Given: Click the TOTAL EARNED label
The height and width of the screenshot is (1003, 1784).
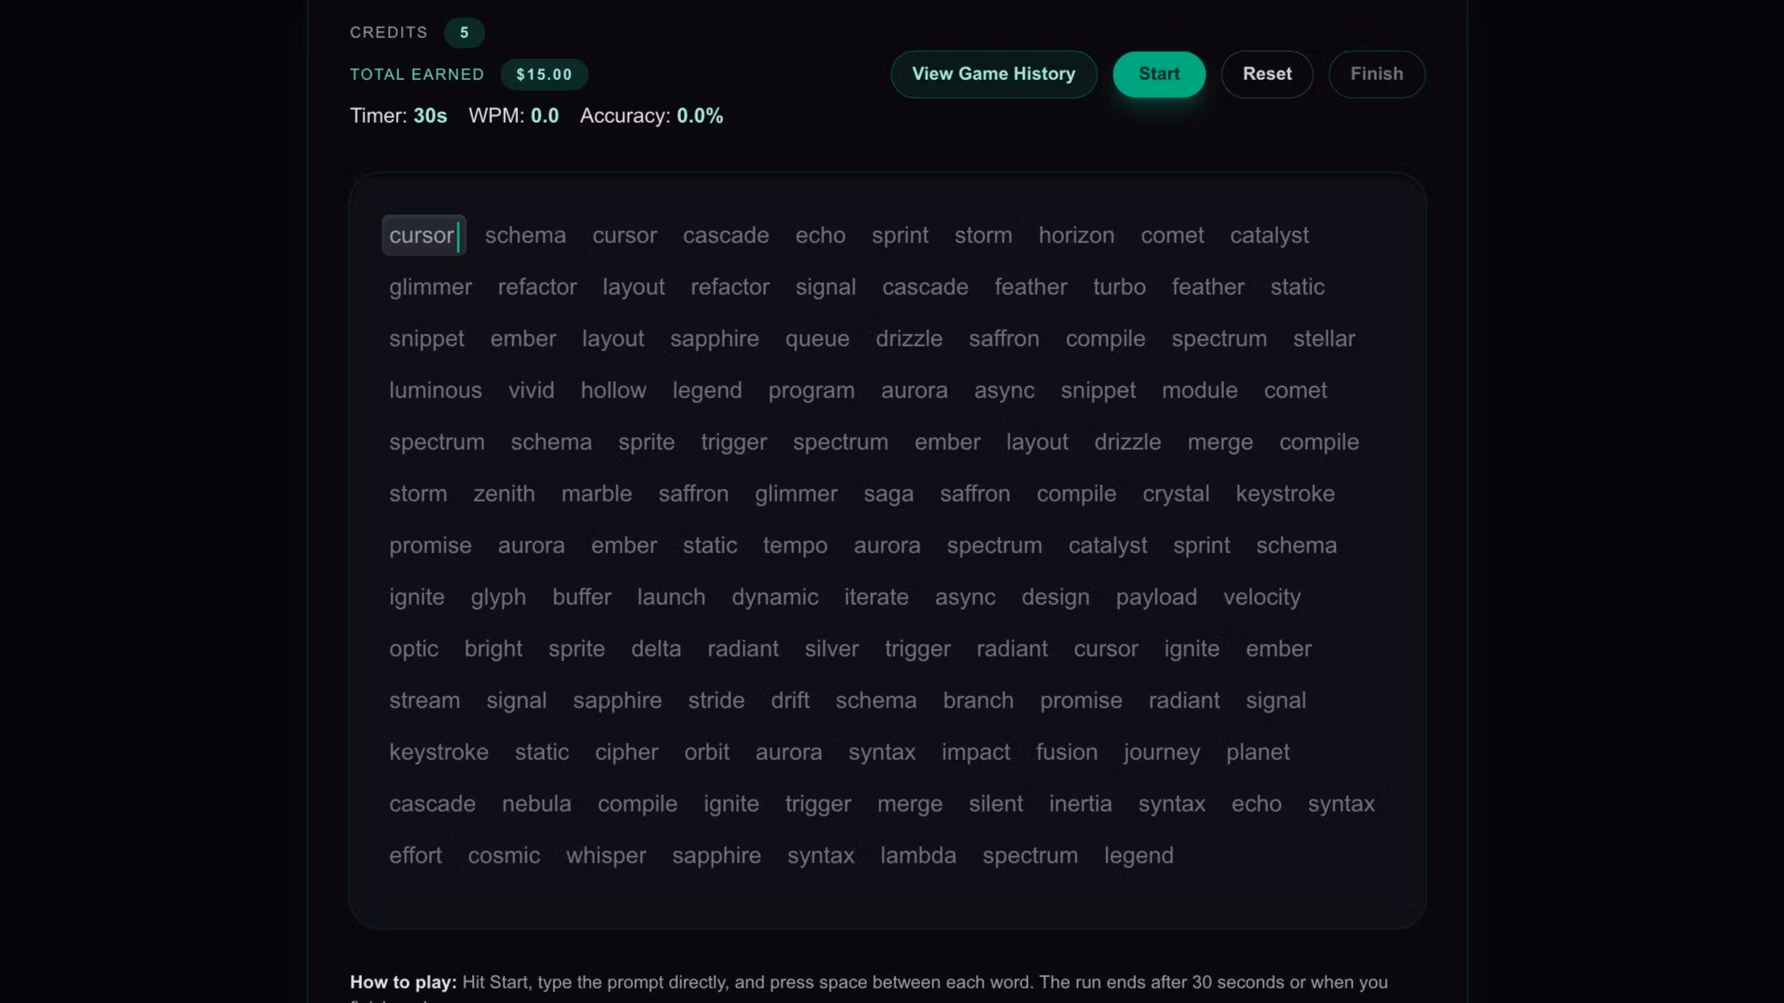Looking at the screenshot, I should pyautogui.click(x=417, y=75).
